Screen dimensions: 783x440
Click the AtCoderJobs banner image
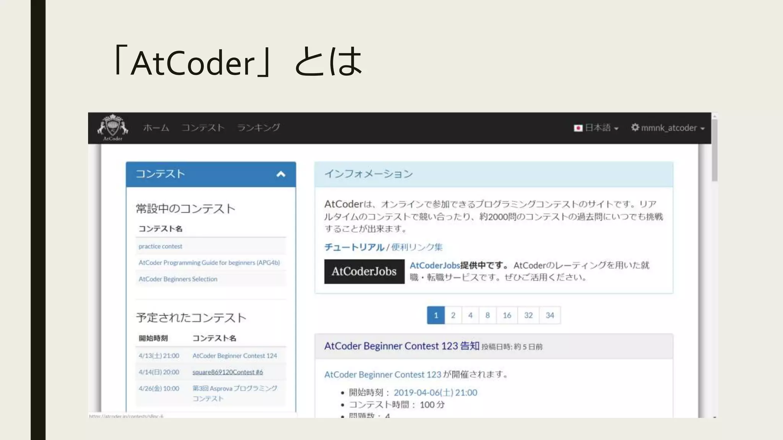(x=364, y=272)
